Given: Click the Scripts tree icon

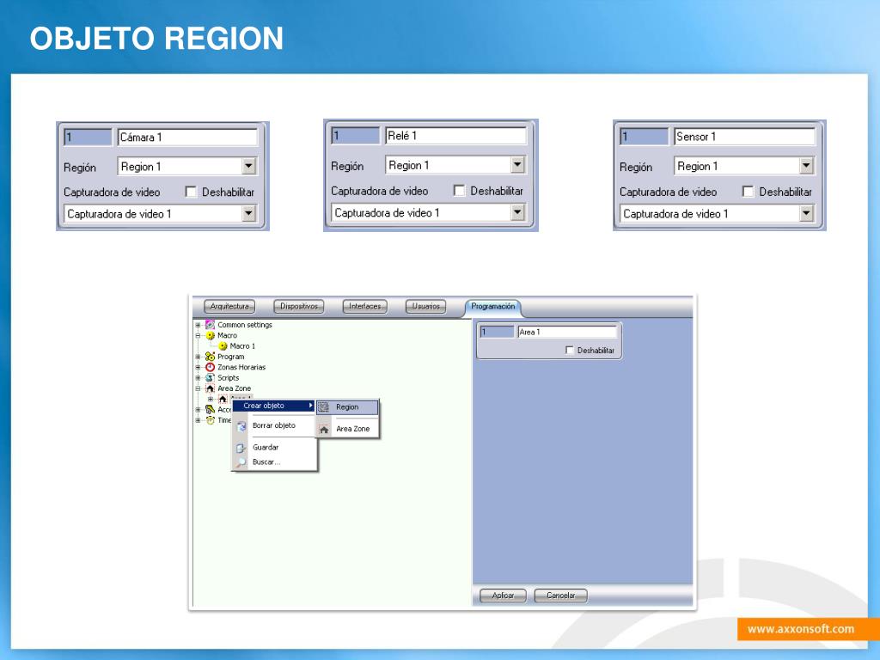Looking at the screenshot, I should 210,378.
